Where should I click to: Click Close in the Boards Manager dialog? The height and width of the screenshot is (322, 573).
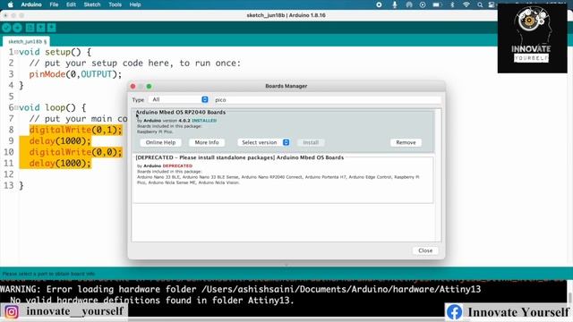pos(425,250)
